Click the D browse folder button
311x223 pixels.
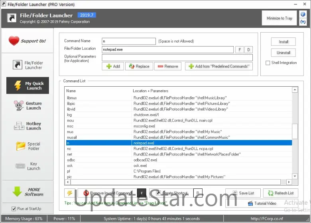pyautogui.click(x=248, y=50)
